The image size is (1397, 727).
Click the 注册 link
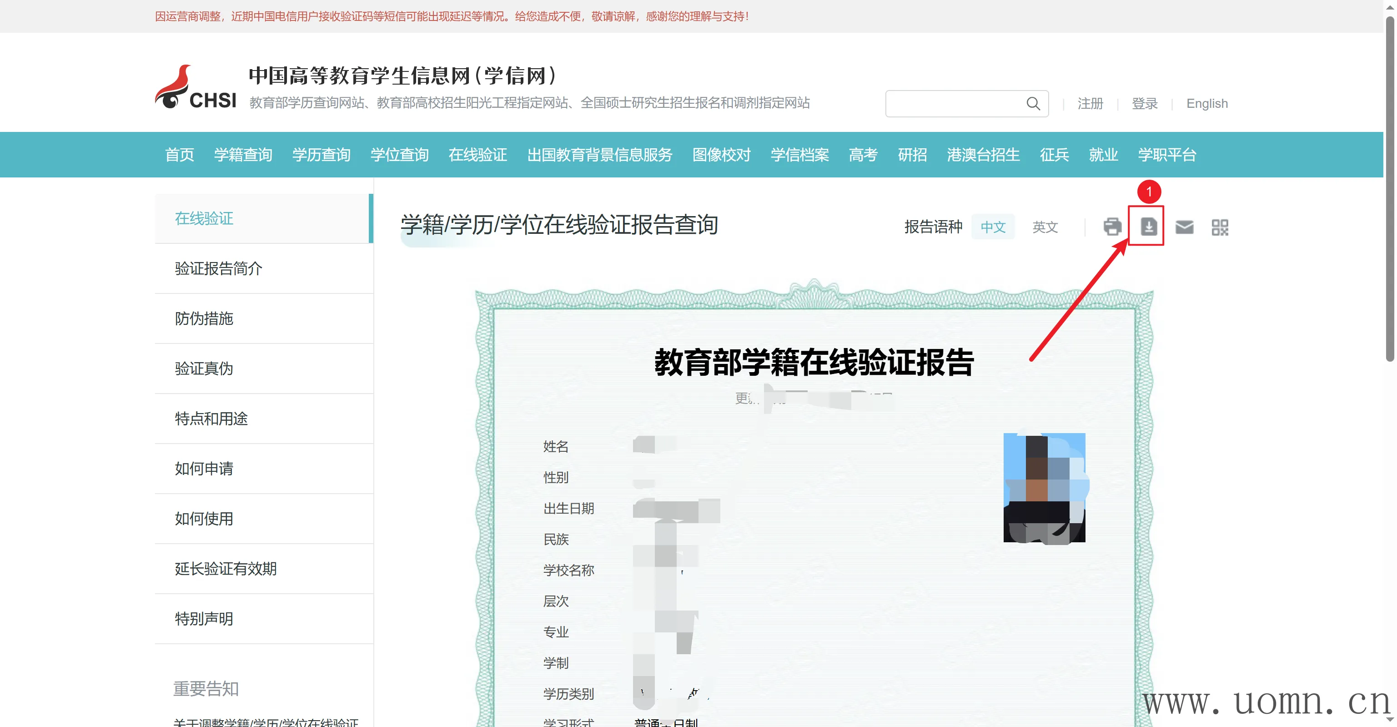[x=1090, y=104]
